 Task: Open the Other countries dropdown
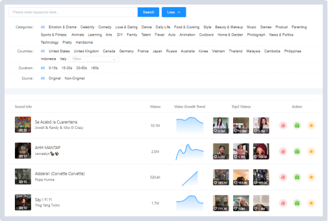tap(93, 59)
